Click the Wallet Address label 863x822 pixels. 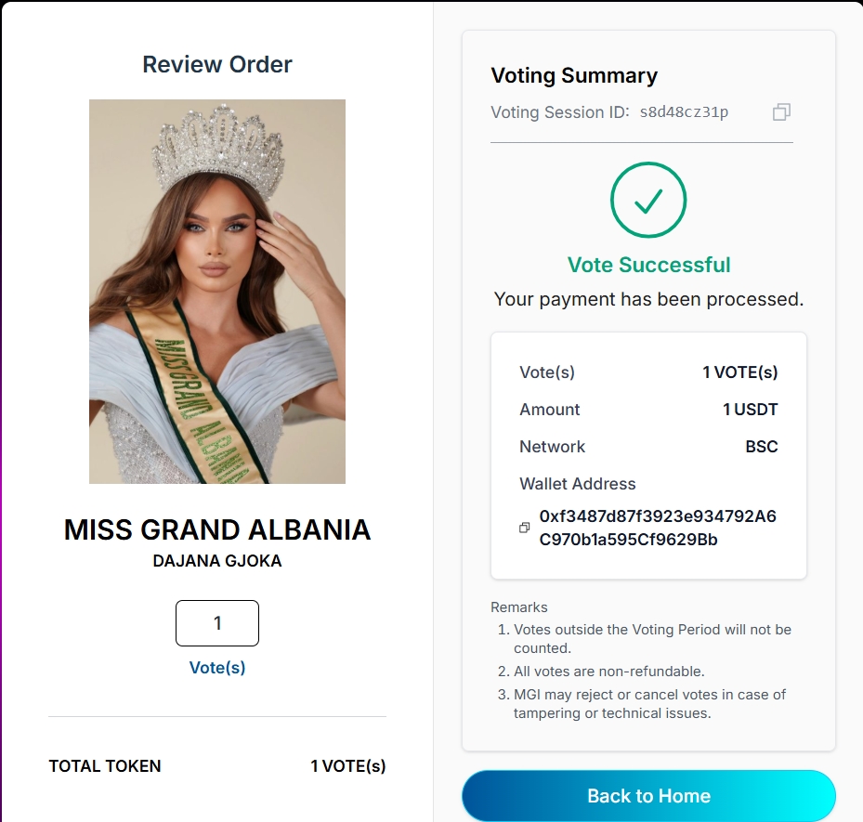[577, 484]
